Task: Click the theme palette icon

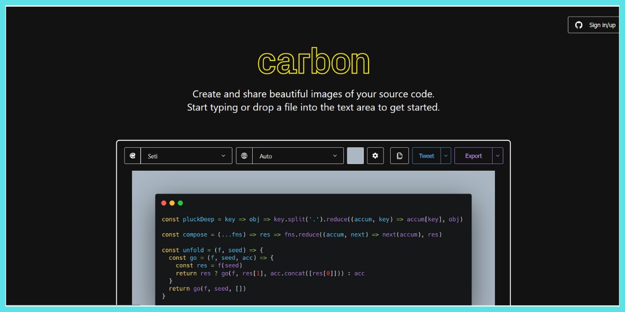Action: coord(133,155)
